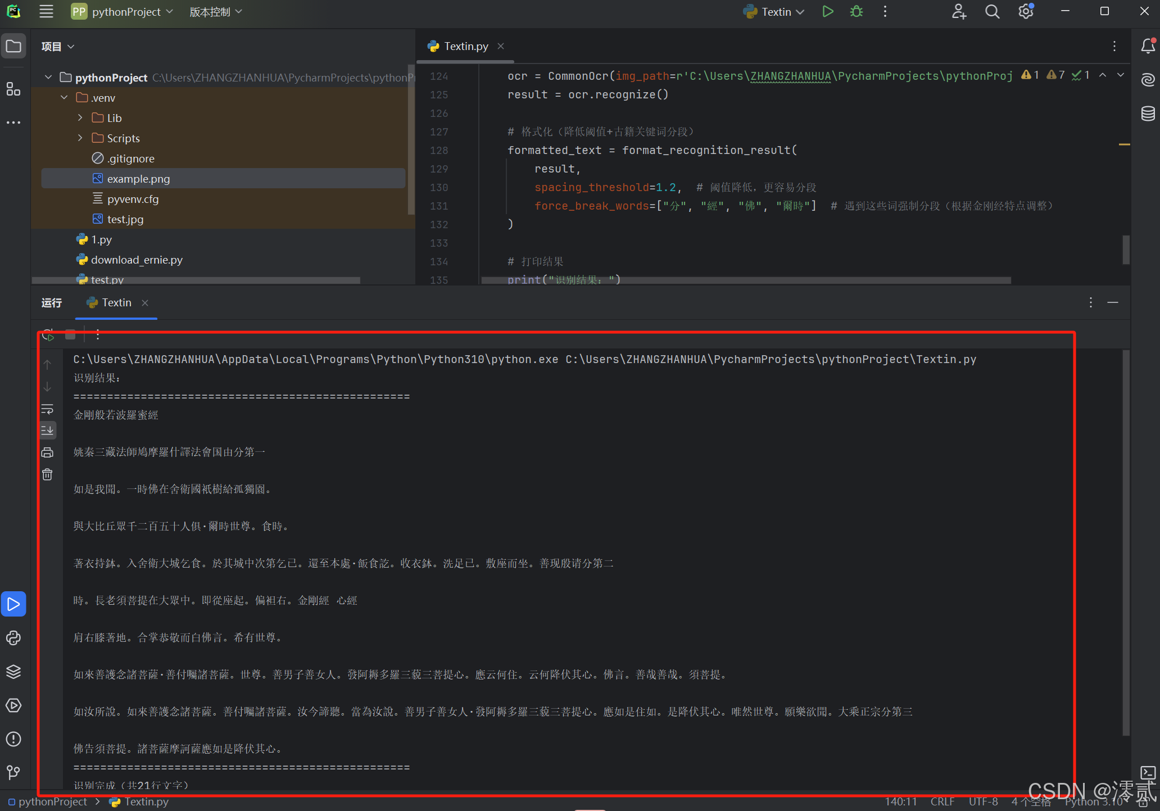Clear console with trash icon
Viewport: 1160px width, 811px height.
coord(48,475)
